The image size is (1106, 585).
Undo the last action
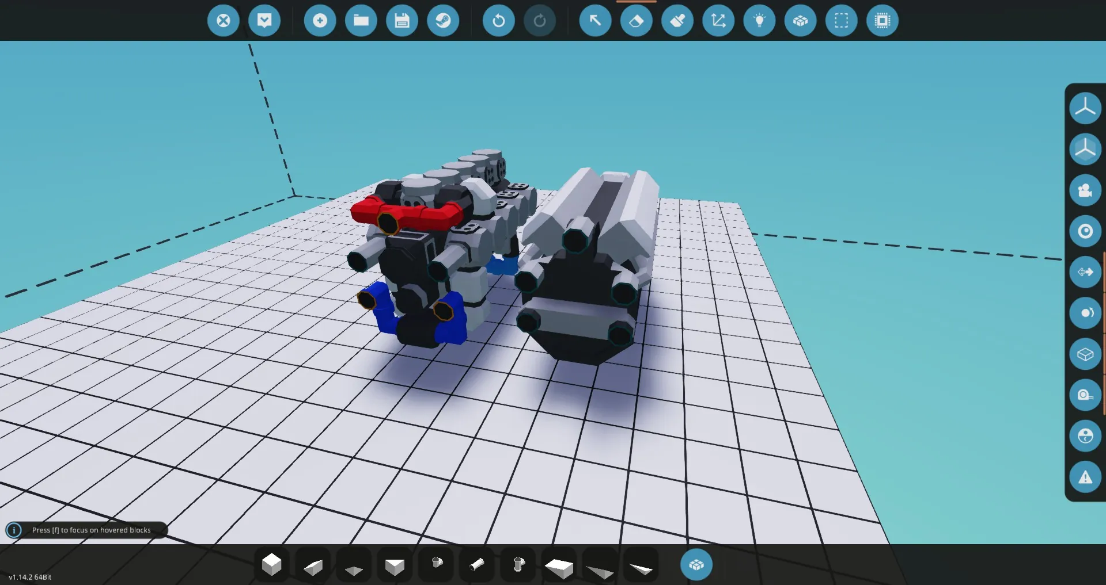tap(499, 21)
